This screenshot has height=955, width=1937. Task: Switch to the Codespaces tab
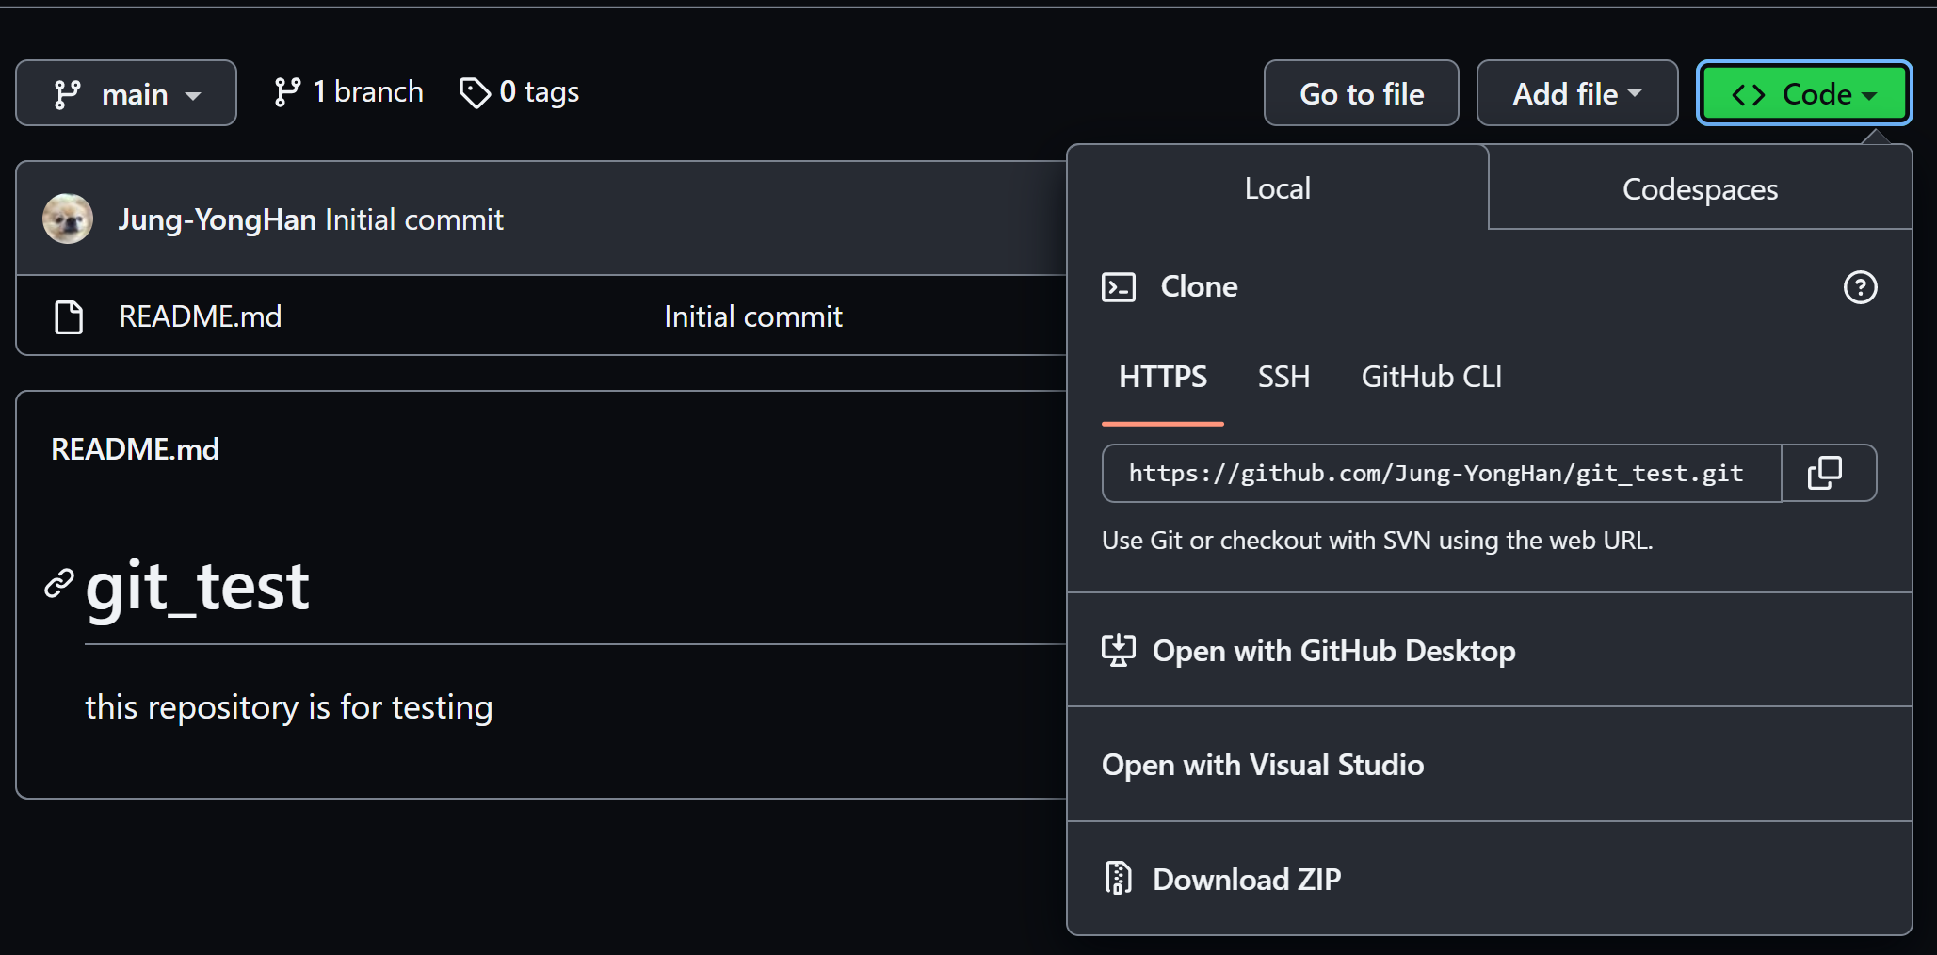(1700, 189)
